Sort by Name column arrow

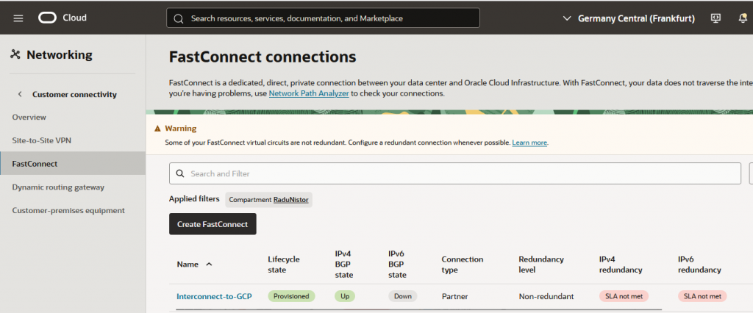coord(209,264)
